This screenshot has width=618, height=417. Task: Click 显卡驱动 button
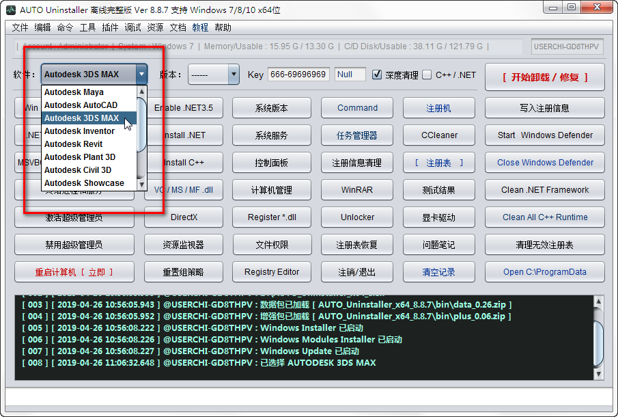[438, 217]
